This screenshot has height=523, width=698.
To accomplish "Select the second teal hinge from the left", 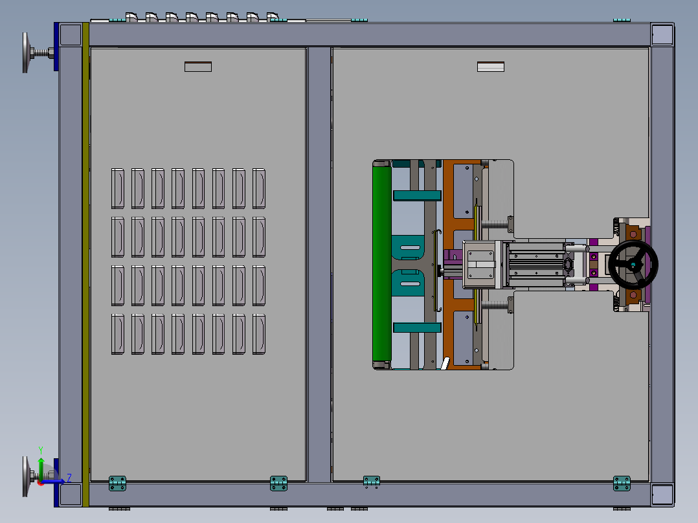I will click(x=278, y=484).
